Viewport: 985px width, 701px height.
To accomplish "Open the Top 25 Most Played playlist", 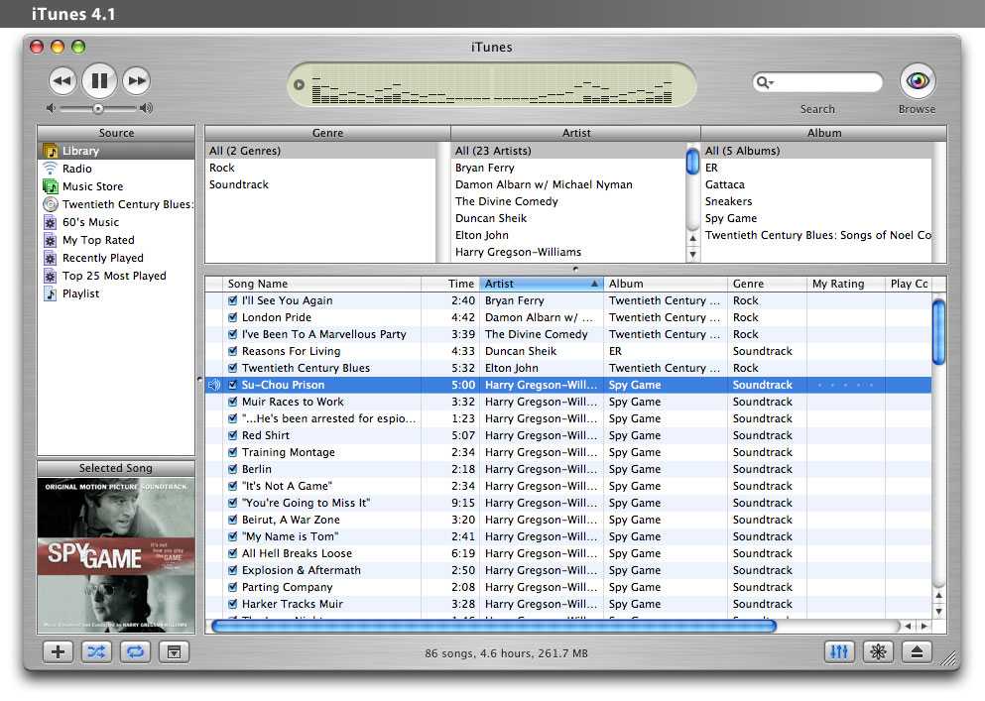I will (116, 276).
